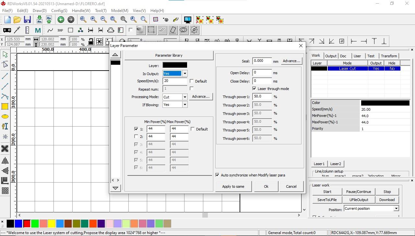Switch to the Output tab
Image resolution: width=415 pixels, height=236 pixels.
pyautogui.click(x=331, y=56)
